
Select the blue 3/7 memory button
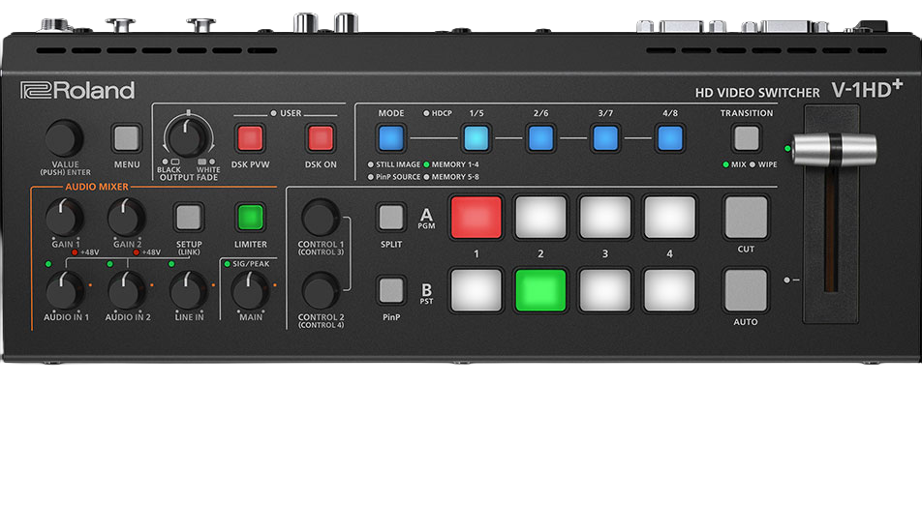pyautogui.click(x=605, y=138)
